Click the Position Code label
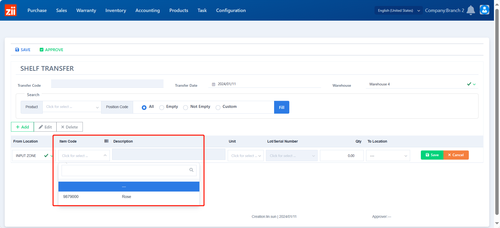 pos(117,107)
